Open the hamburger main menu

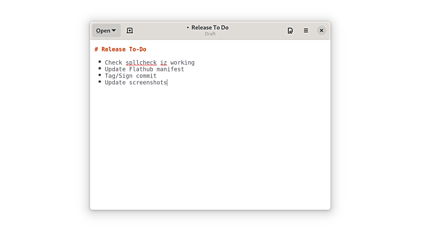(x=306, y=31)
